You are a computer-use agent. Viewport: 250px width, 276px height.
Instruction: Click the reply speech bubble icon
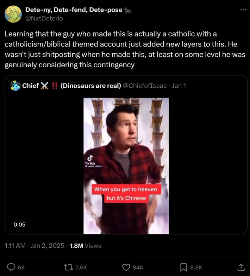coord(11,267)
